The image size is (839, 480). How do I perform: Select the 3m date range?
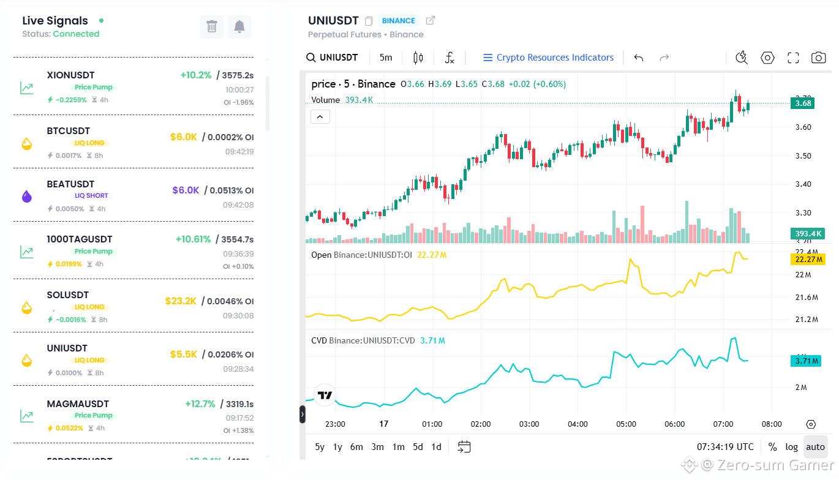[x=377, y=447]
